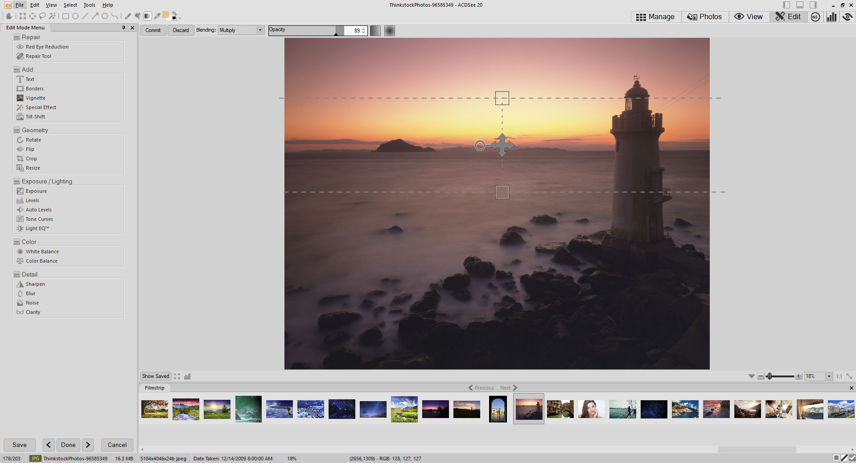Image resolution: width=856 pixels, height=463 pixels.
Task: Toggle the left panel layout button
Action: coord(786,5)
